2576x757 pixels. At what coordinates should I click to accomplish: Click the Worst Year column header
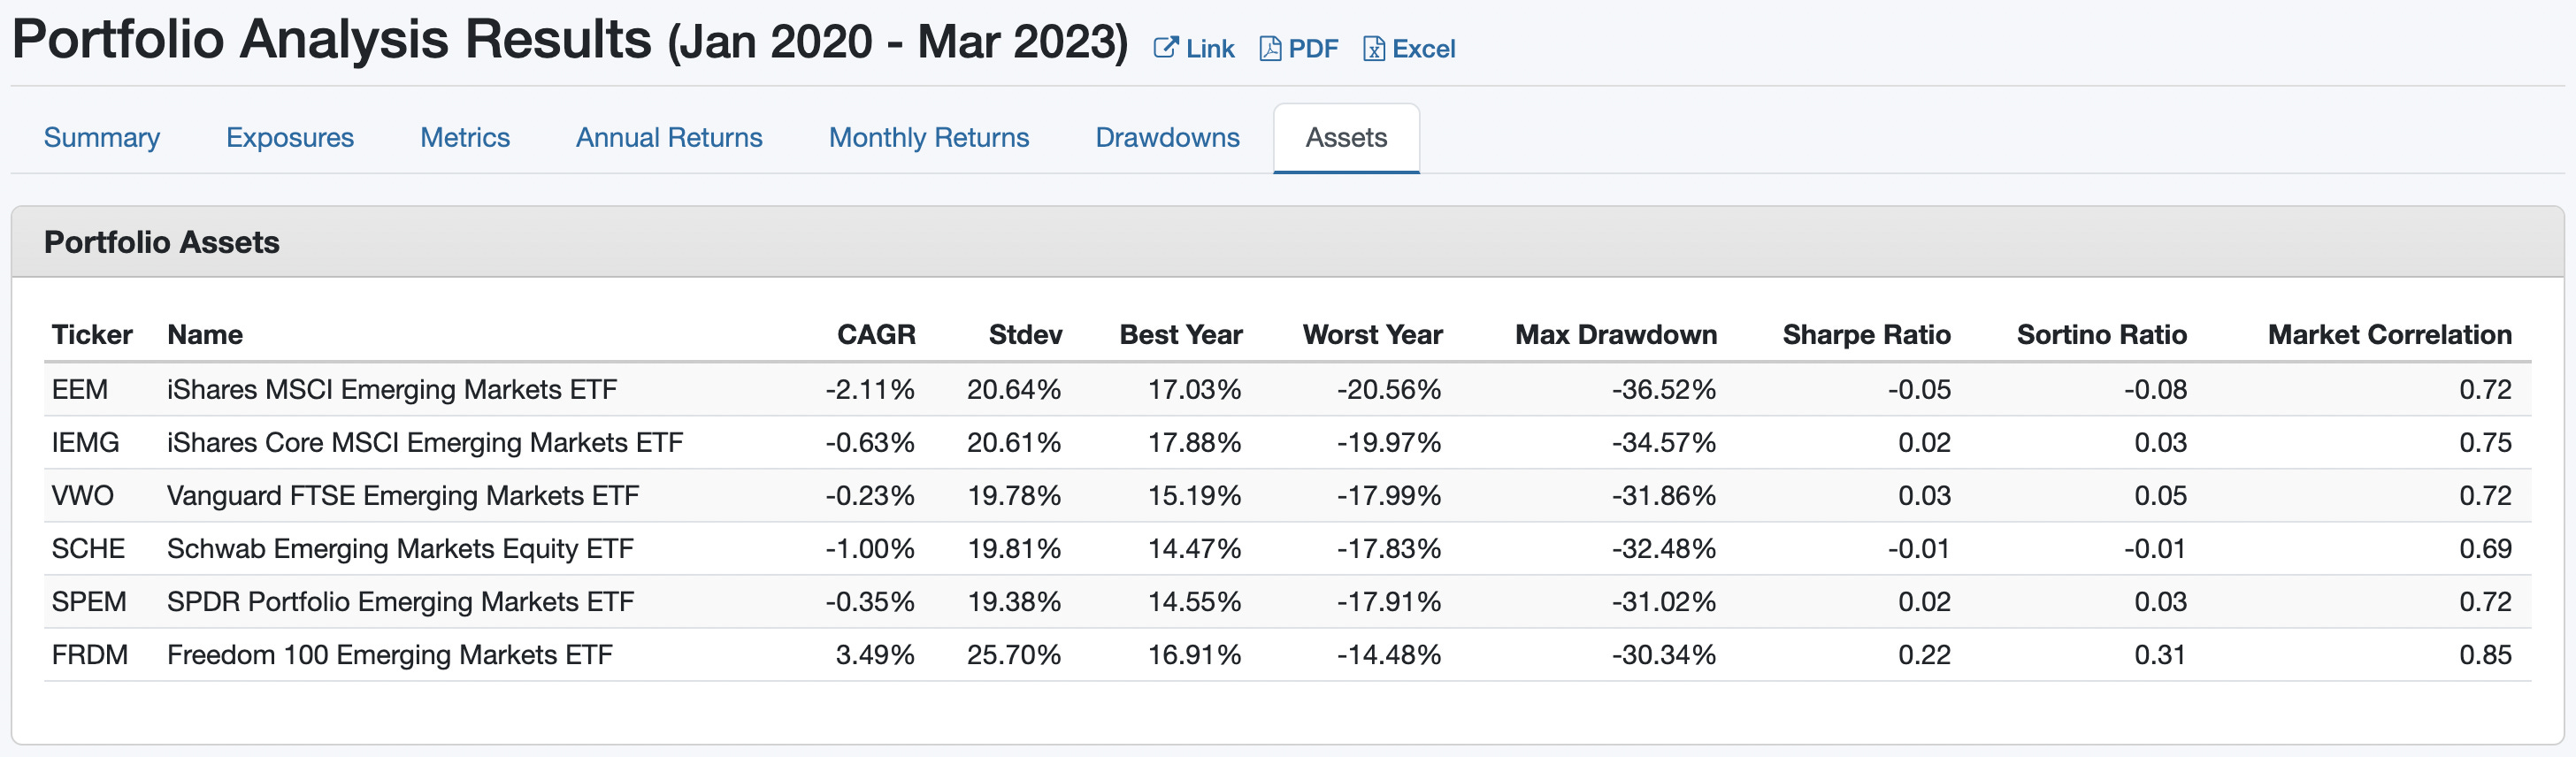point(1372,334)
